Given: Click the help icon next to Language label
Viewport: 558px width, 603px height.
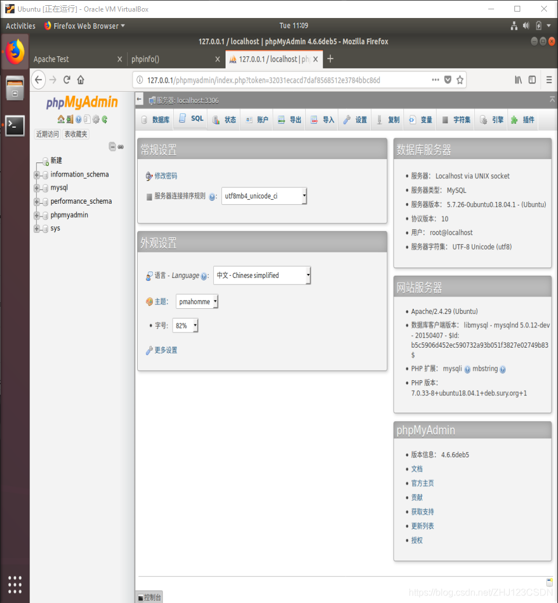Looking at the screenshot, I should tap(204, 276).
